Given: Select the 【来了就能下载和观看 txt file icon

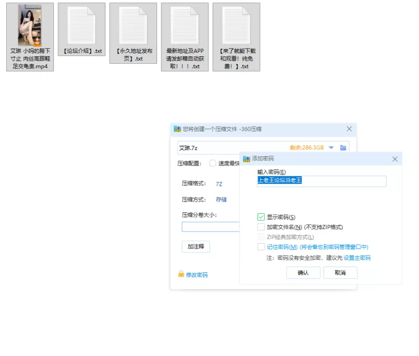Looking at the screenshot, I should point(236,26).
